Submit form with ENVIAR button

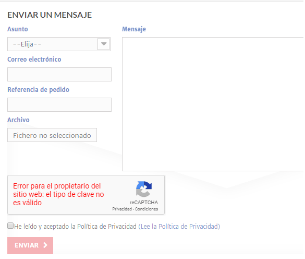click(x=30, y=245)
